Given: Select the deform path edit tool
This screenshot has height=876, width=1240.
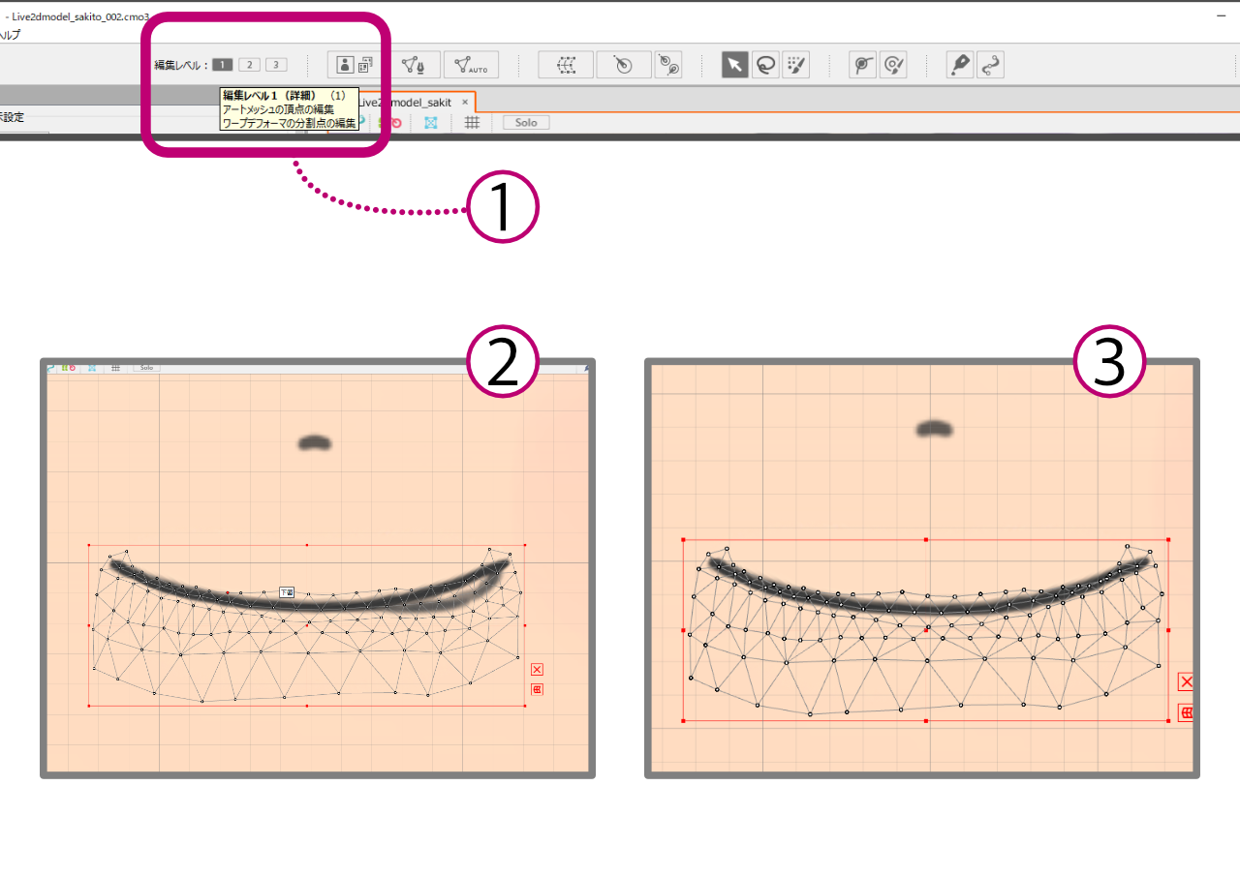Looking at the screenshot, I should pyautogui.click(x=990, y=65).
